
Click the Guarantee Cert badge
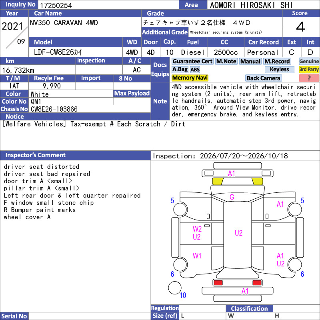tap(192, 62)
